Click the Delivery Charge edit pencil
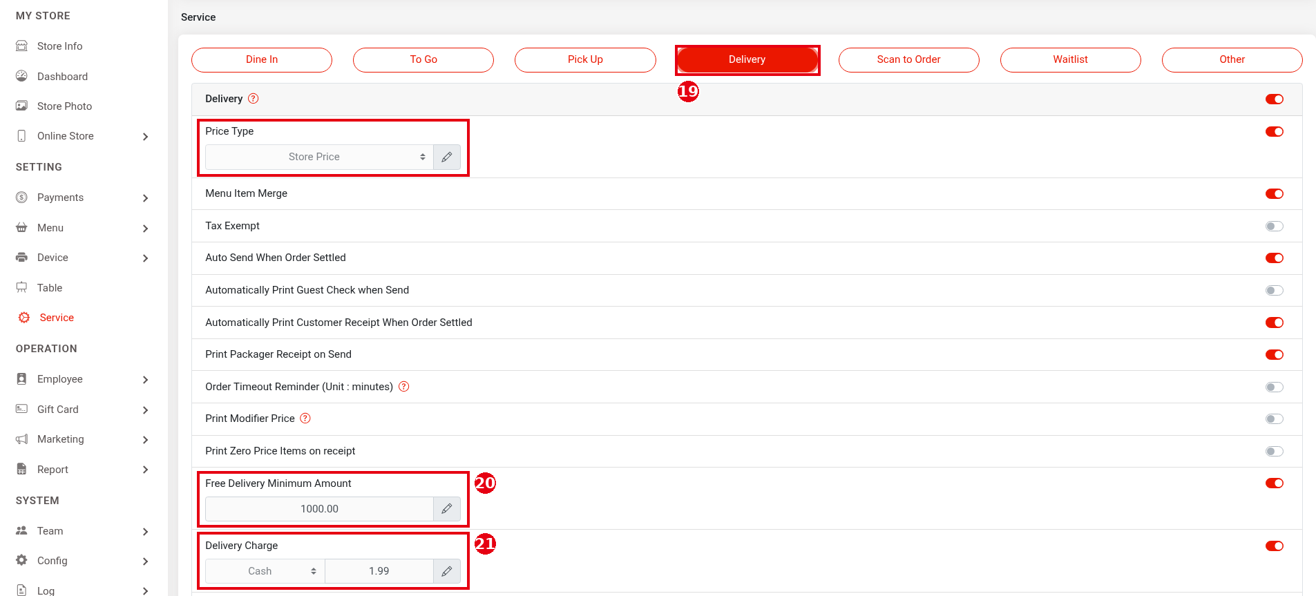 tap(447, 571)
